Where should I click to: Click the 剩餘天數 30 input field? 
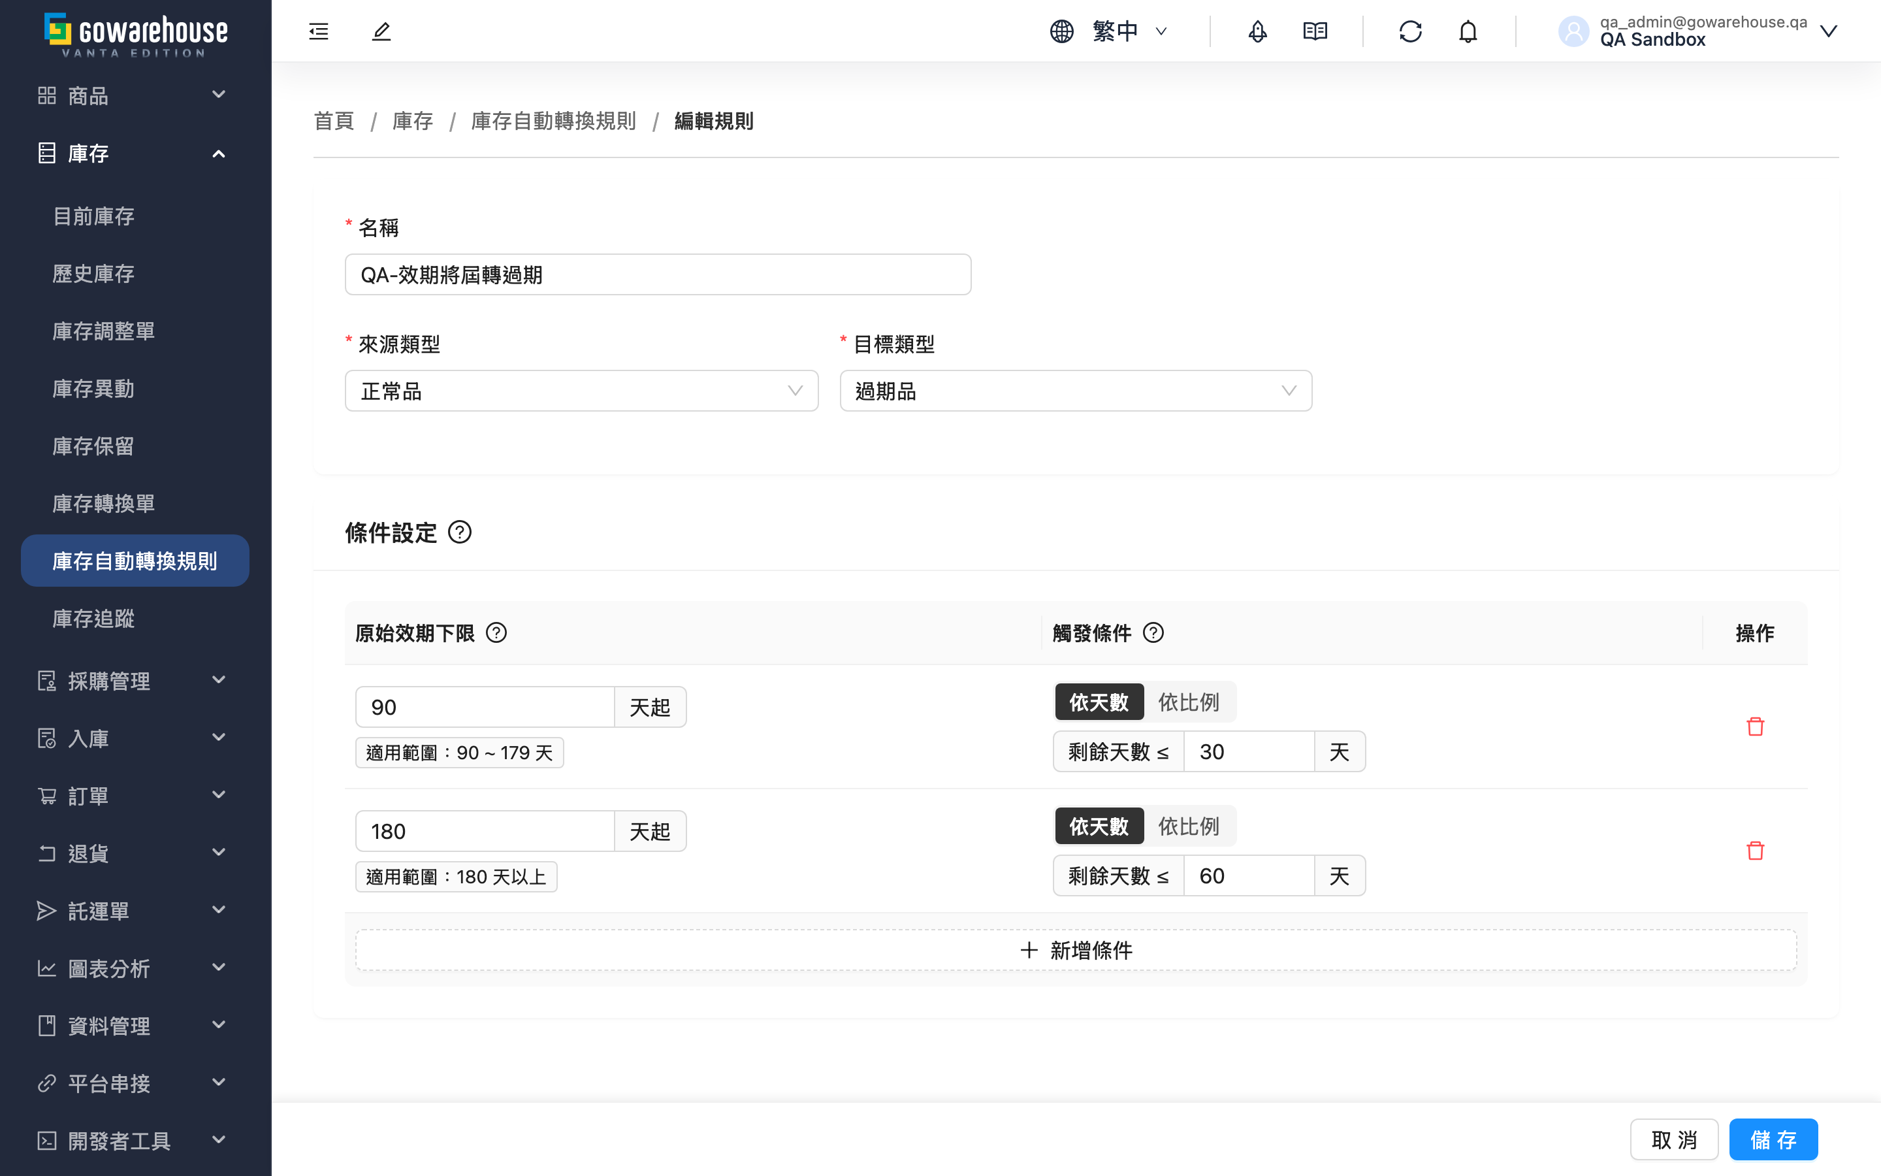tap(1249, 751)
